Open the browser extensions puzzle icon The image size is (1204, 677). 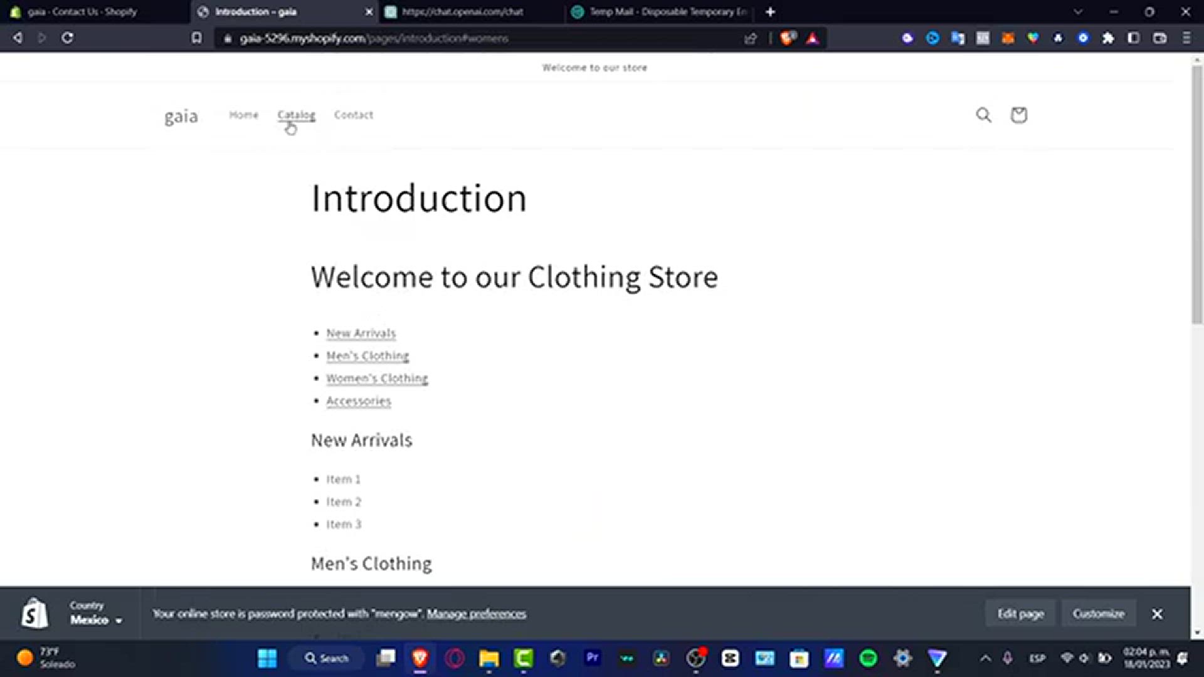point(1108,38)
